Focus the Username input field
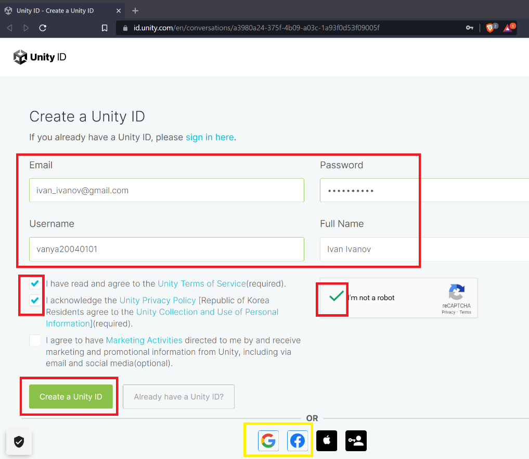 166,249
